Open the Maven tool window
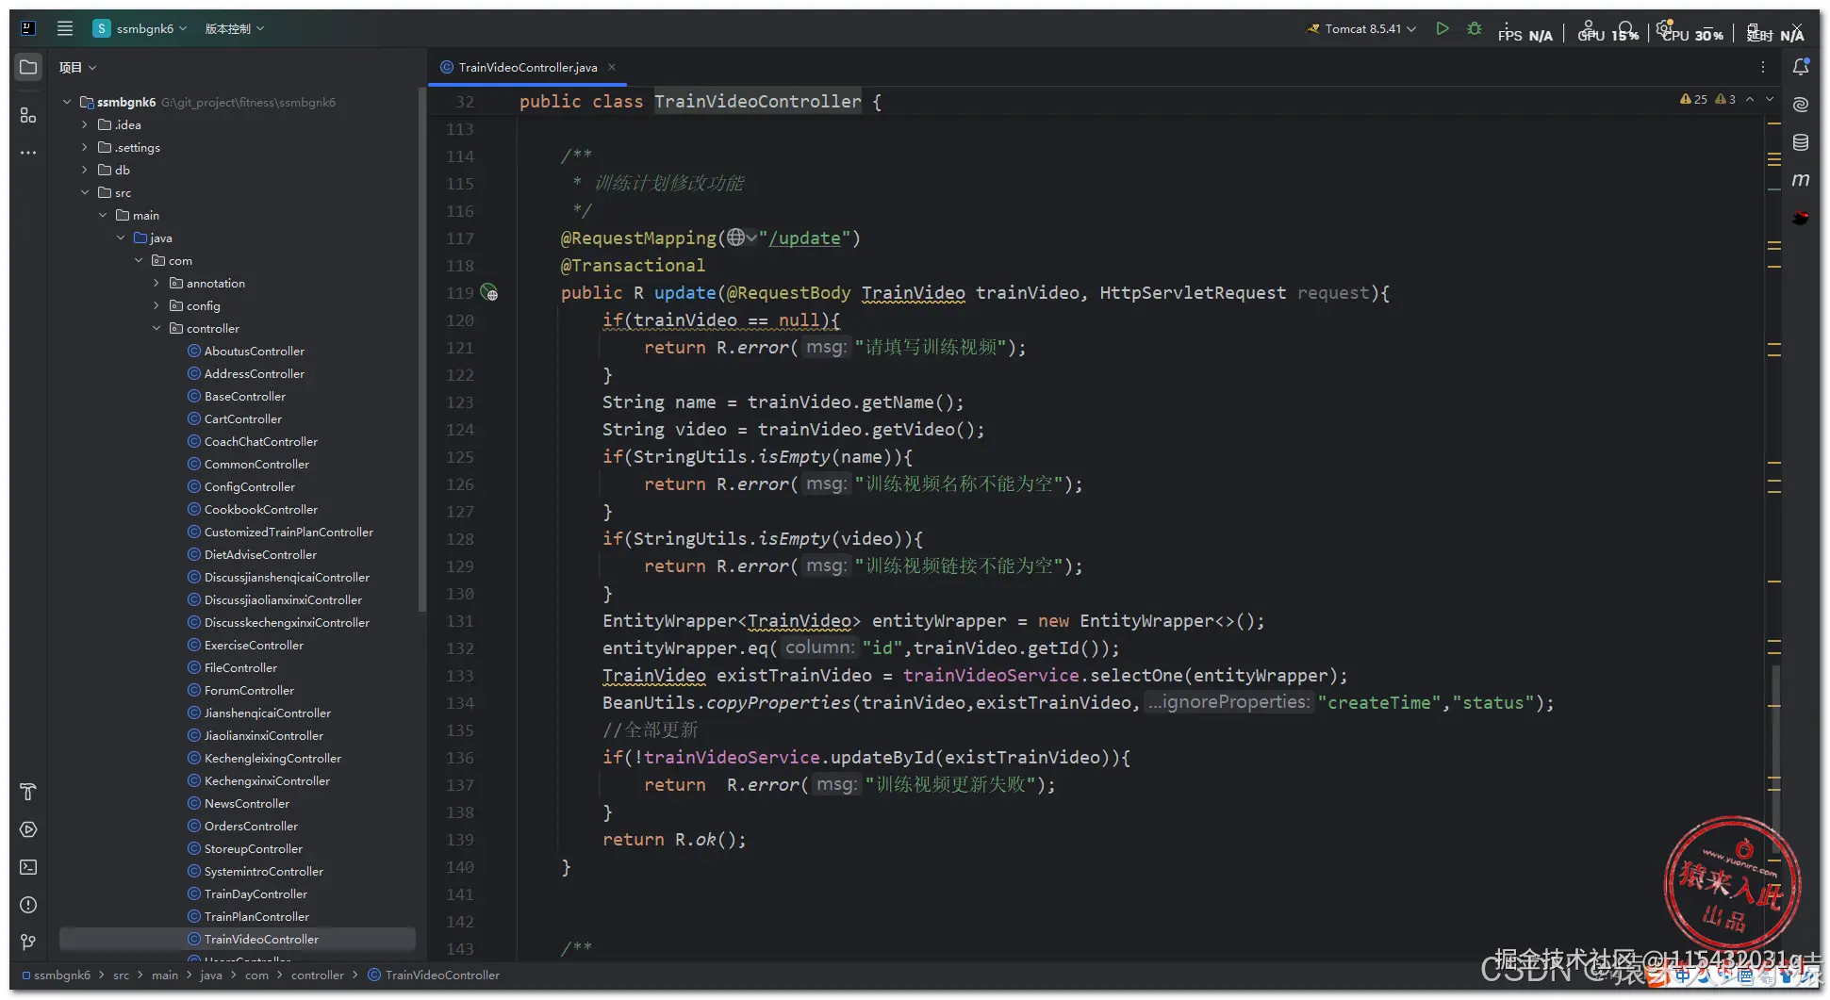The image size is (1830, 1000). 1801,180
